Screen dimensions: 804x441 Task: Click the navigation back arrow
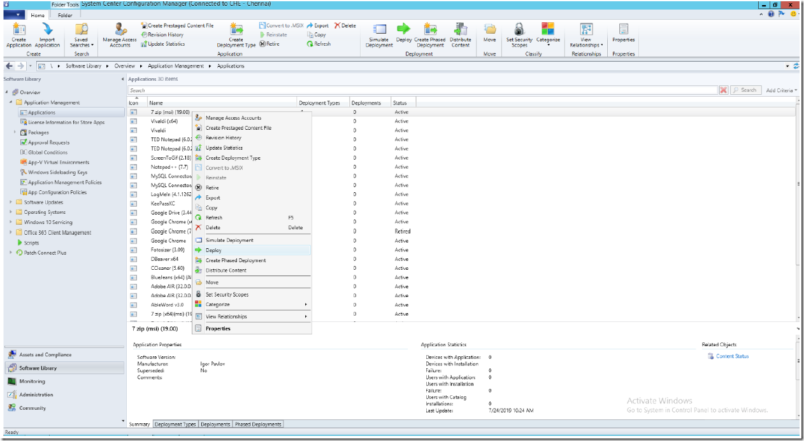tap(10, 66)
